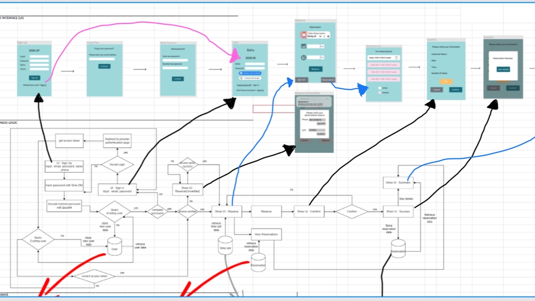The image size is (535, 301).
Task: Open the time dropdown in the Reserve mockup
Action: click(322, 57)
